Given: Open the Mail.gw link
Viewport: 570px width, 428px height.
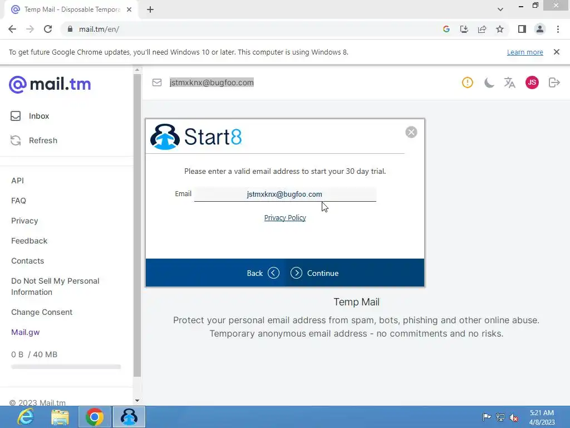Looking at the screenshot, I should (x=26, y=332).
